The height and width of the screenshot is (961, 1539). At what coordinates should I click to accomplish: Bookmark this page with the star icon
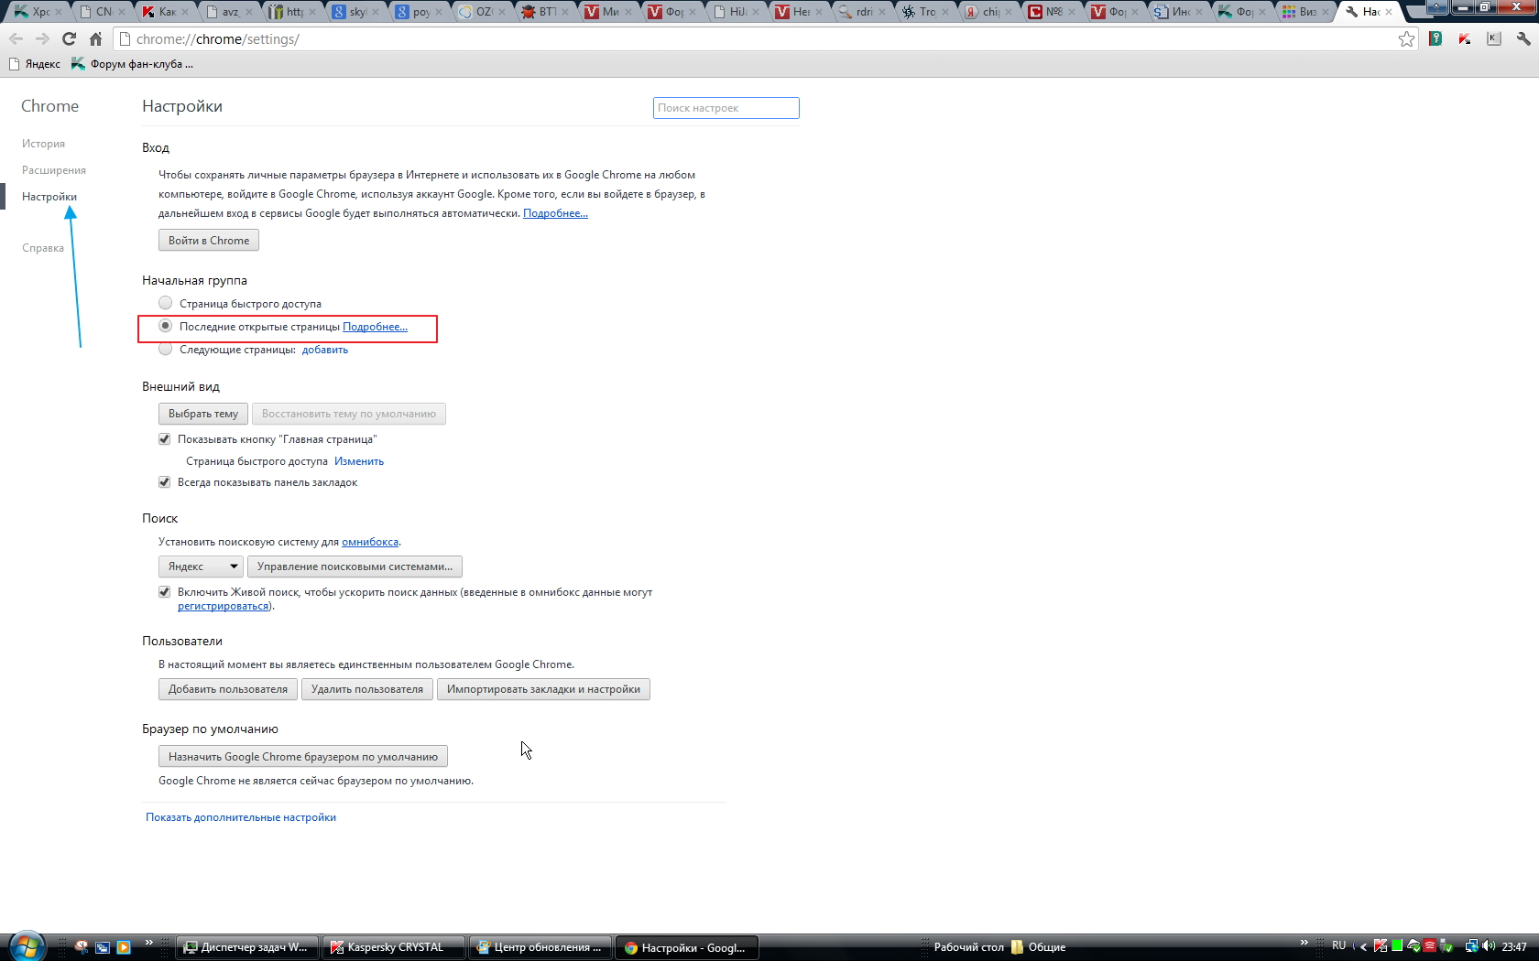tap(1406, 39)
